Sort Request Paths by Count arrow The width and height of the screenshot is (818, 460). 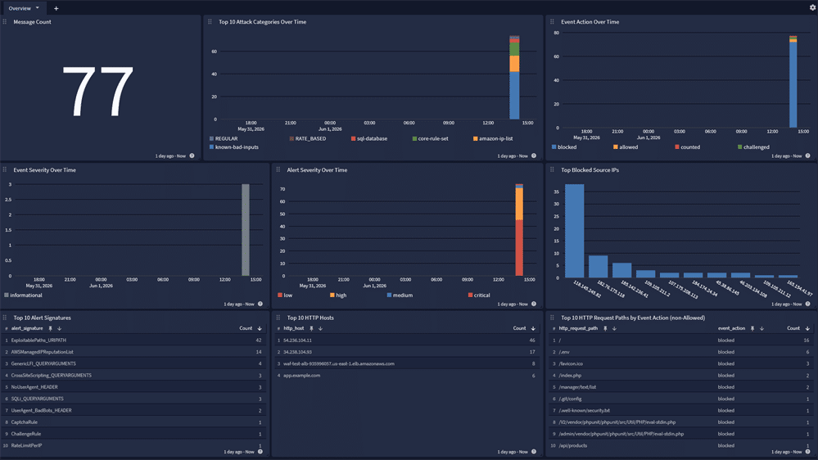tap(807, 328)
